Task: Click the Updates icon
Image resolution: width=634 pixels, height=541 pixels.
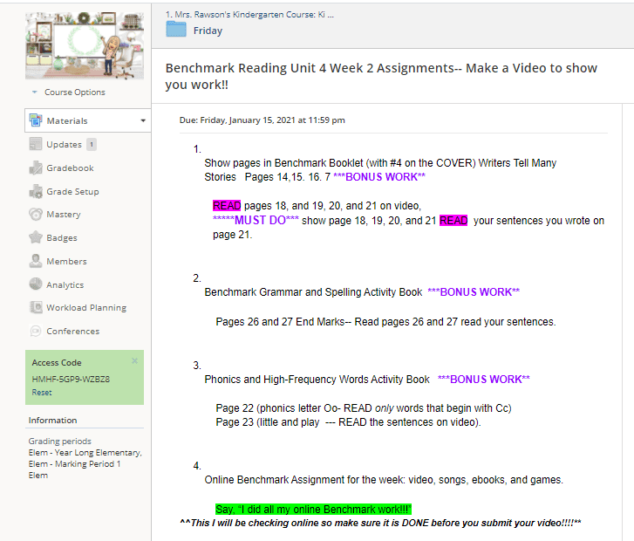Action: tap(36, 144)
